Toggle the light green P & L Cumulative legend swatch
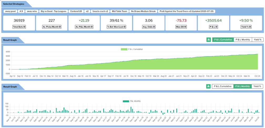Viewport: 265px width, 128px height. pos(124,49)
